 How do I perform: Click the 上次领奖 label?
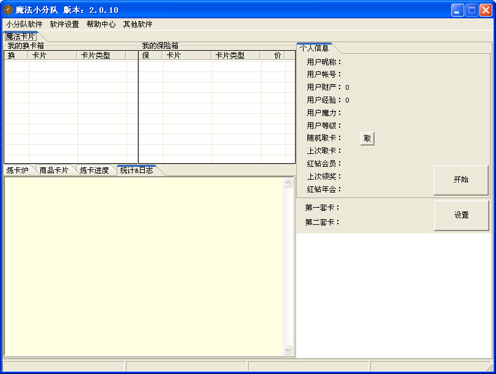click(324, 176)
